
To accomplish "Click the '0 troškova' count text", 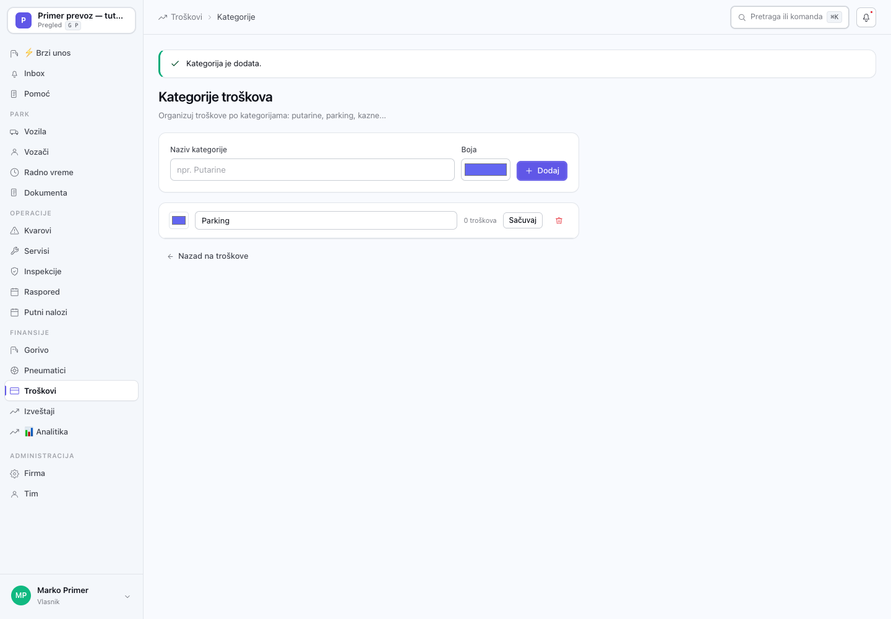I will (x=480, y=220).
